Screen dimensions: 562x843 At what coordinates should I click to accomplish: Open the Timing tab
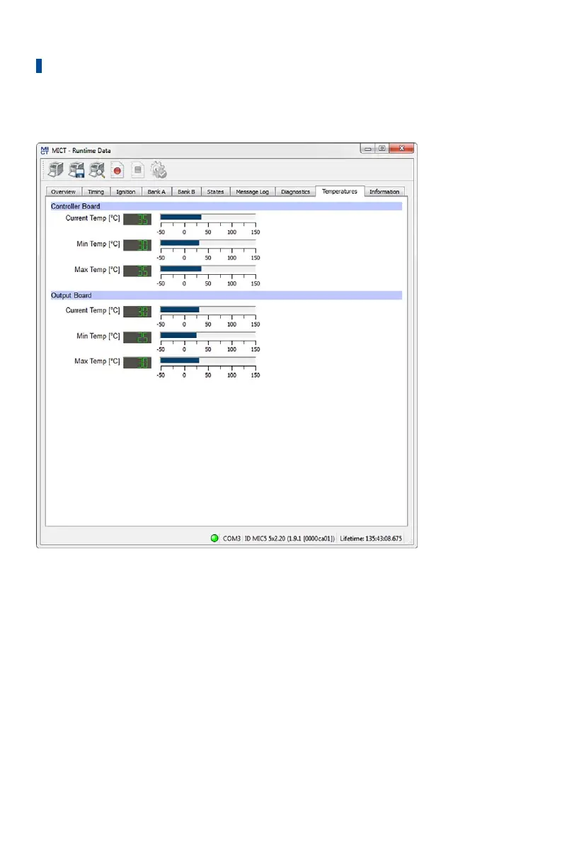[x=96, y=192]
